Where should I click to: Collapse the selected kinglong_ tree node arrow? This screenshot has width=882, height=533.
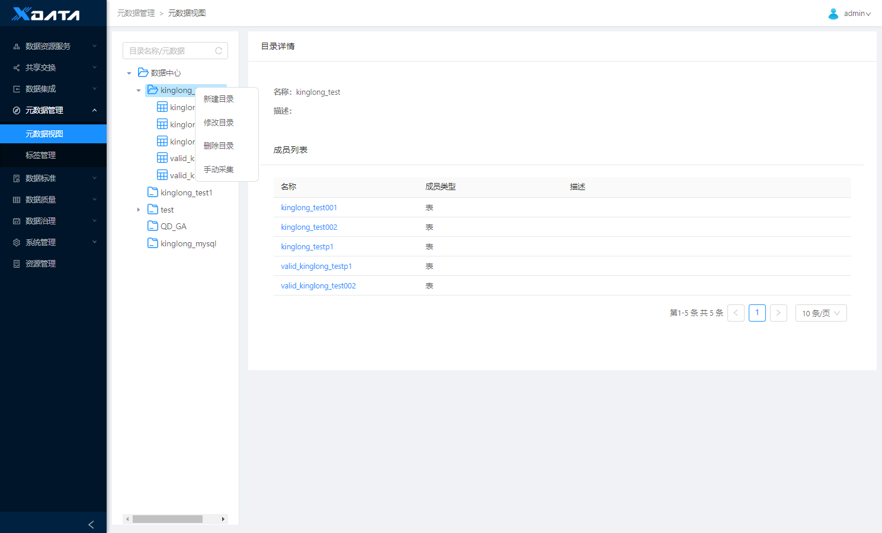[139, 91]
